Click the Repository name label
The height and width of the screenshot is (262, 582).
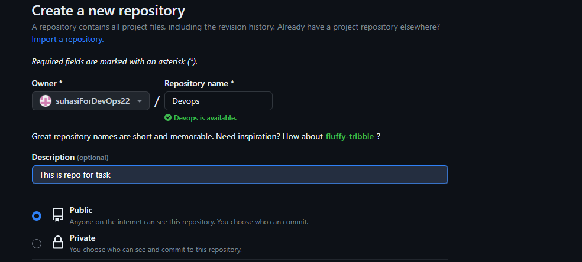[199, 84]
